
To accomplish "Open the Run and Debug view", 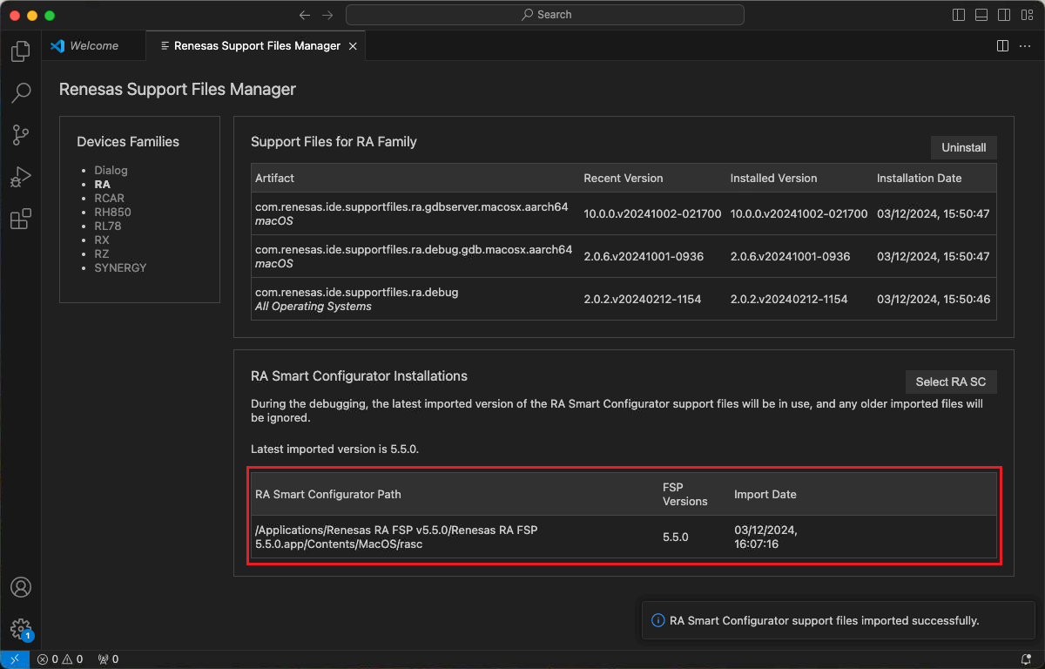I will tap(21, 177).
